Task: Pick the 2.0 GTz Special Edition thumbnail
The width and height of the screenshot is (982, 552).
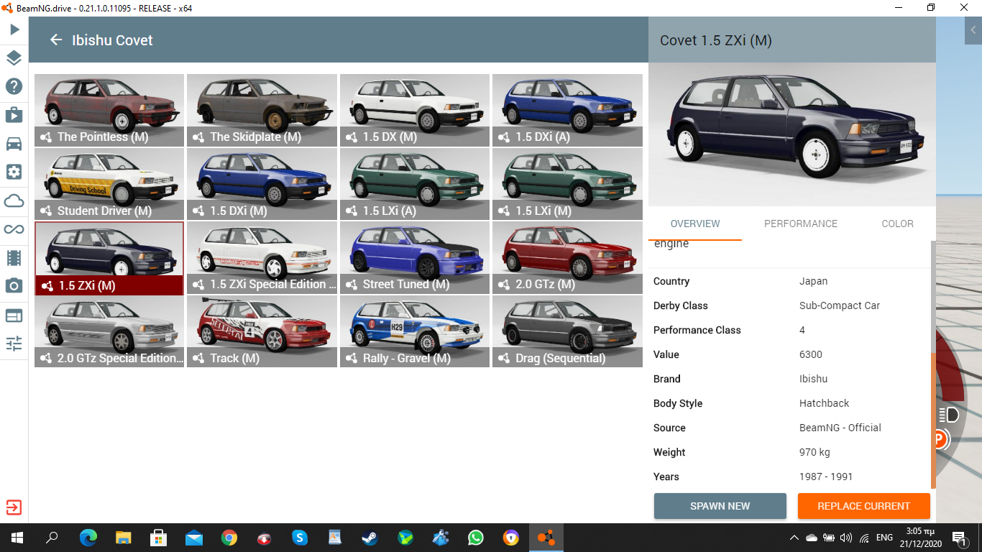Action: coord(109,331)
